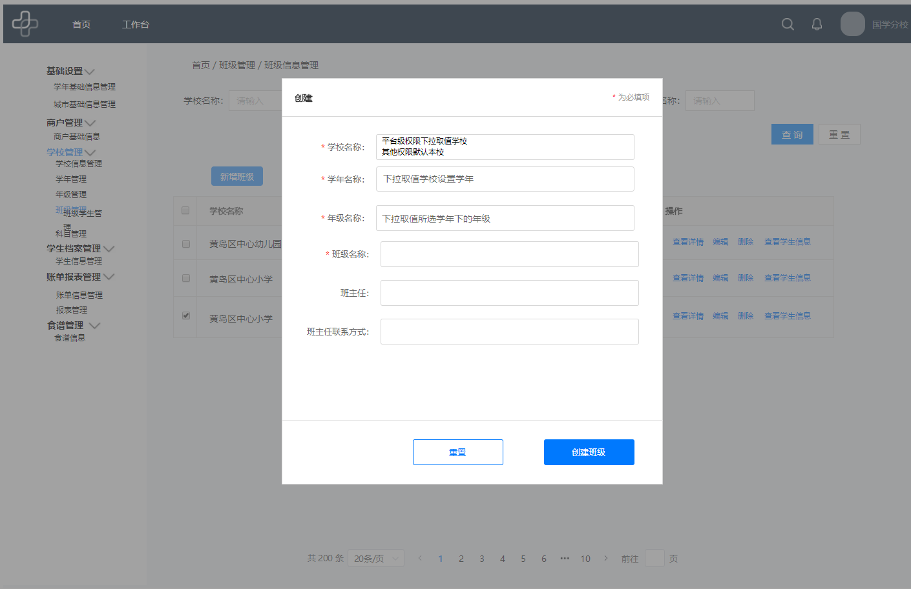Select the 学校名称 dropdown in dialog
Viewport: 911px width, 589px height.
(x=505, y=147)
